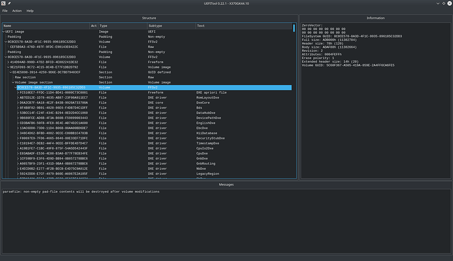This screenshot has width=453, height=261.
Task: Click the parseFile warning message line
Action: click(x=81, y=192)
